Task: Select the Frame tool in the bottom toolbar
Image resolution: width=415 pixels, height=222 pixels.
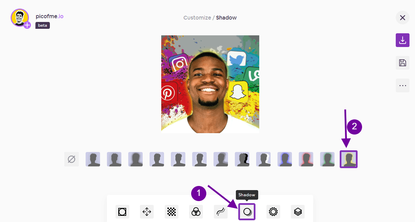Action: 122,212
